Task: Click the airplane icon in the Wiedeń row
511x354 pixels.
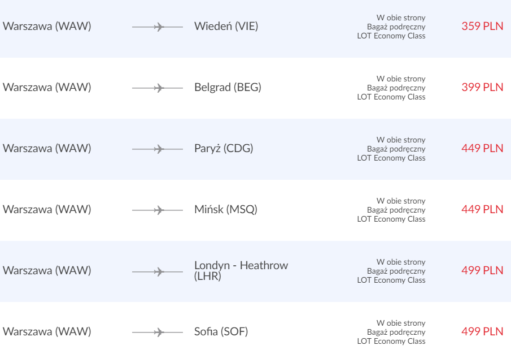Action: coord(159,27)
